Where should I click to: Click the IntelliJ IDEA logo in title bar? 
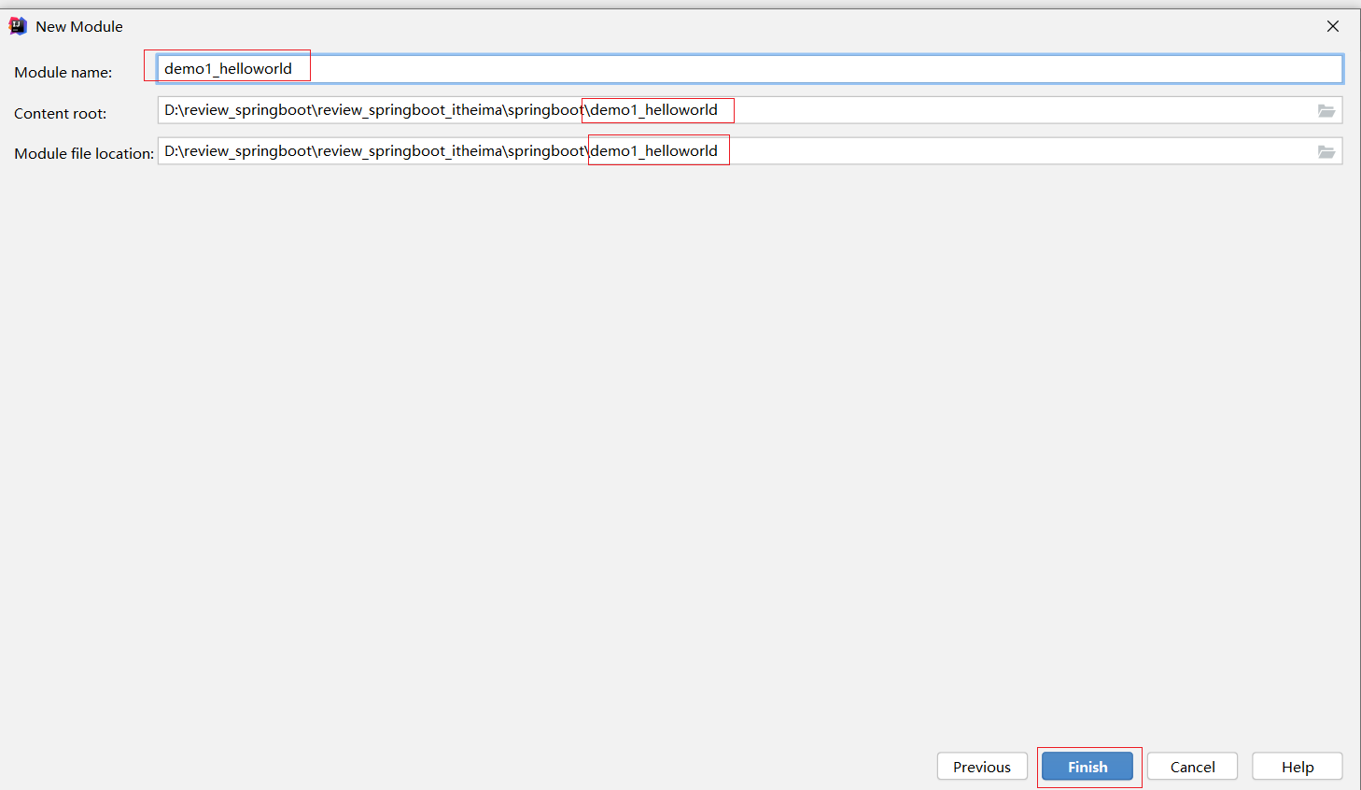click(18, 26)
